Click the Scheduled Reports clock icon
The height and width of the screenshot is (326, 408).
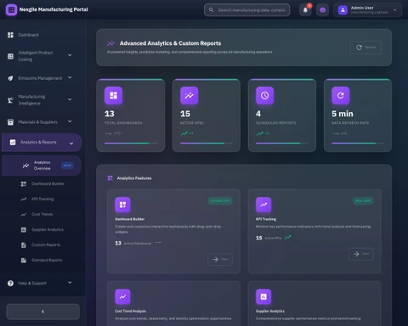tap(265, 95)
